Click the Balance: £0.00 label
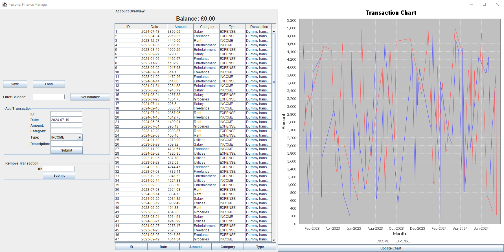The width and height of the screenshot is (504, 252). pos(196,19)
